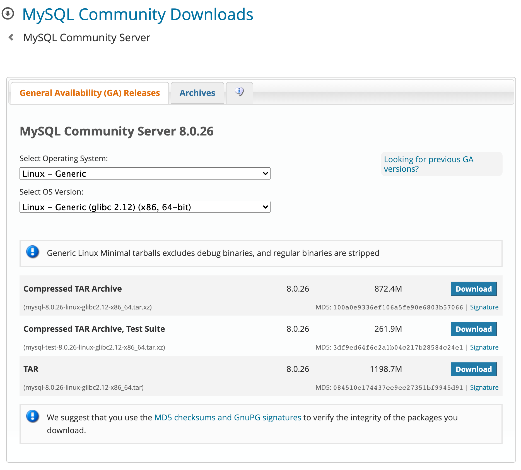521x470 pixels.
Task: Click the MySQL Community Server 8.0.26 heading
Action: click(117, 131)
